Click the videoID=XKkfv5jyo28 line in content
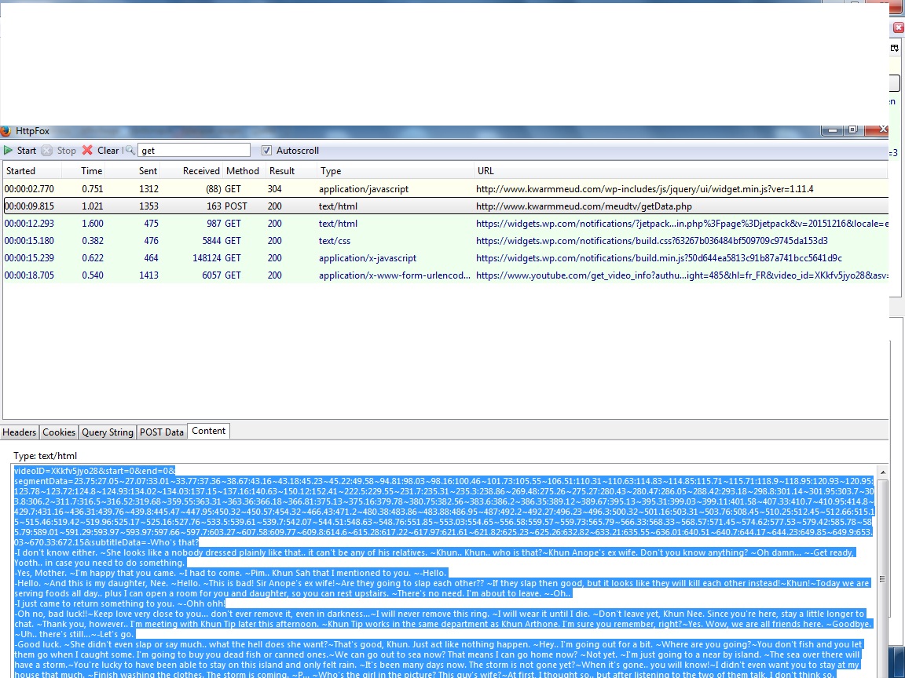The height and width of the screenshot is (678, 905). [x=94, y=471]
